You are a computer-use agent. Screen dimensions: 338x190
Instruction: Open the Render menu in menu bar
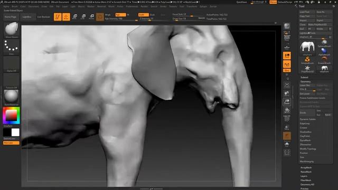point(144,6)
